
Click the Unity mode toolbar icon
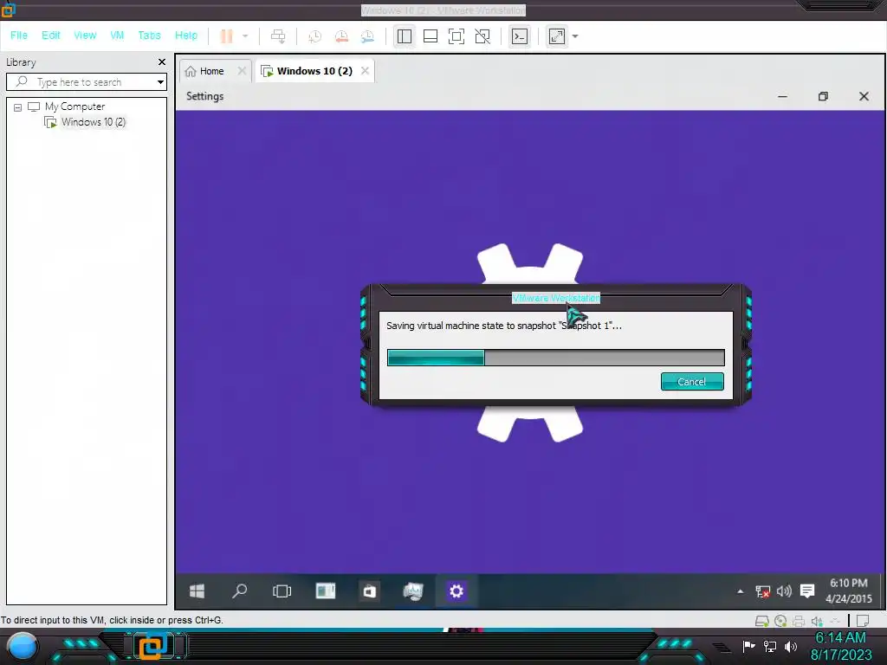tap(482, 36)
